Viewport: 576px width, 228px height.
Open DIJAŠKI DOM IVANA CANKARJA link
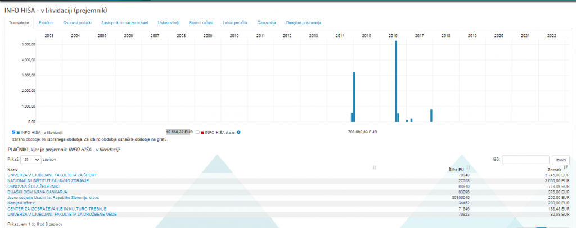[x=37, y=192]
